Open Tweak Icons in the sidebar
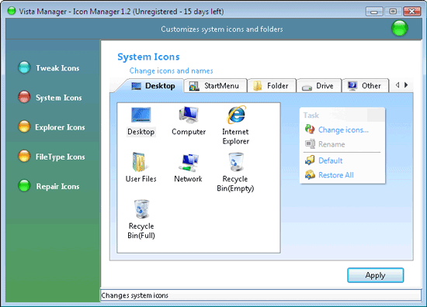Viewport: 427px width, 307px height. pyautogui.click(x=49, y=67)
